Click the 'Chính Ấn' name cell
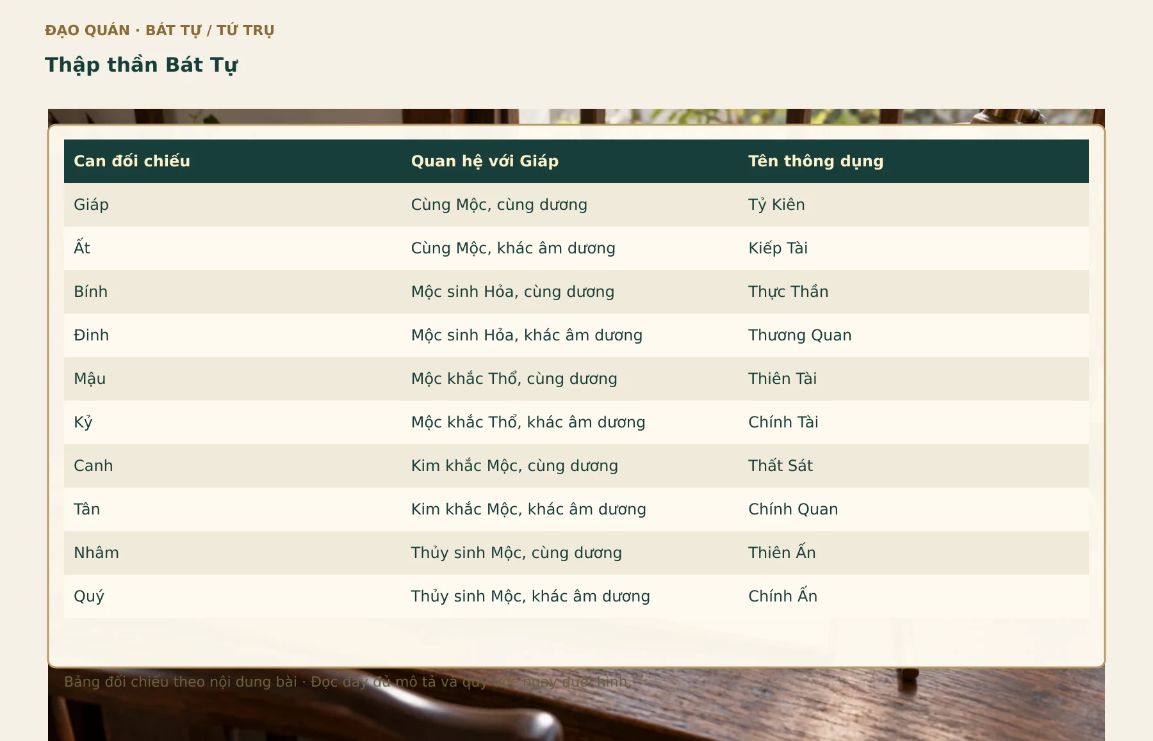The height and width of the screenshot is (741, 1153). (914, 596)
